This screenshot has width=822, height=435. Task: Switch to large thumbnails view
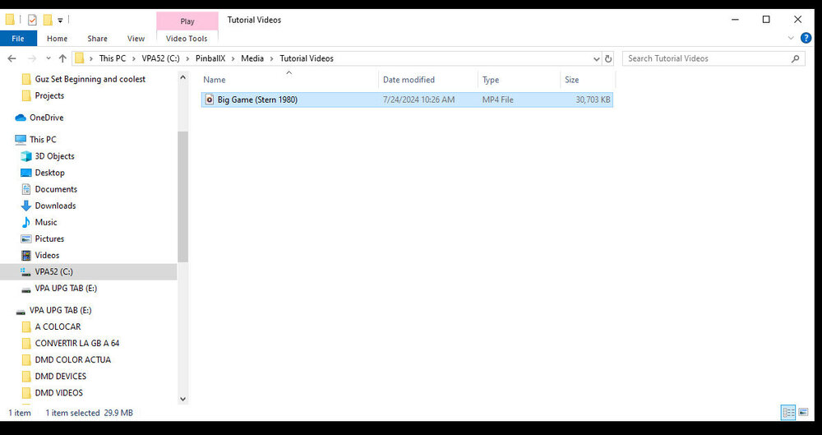pyautogui.click(x=804, y=412)
